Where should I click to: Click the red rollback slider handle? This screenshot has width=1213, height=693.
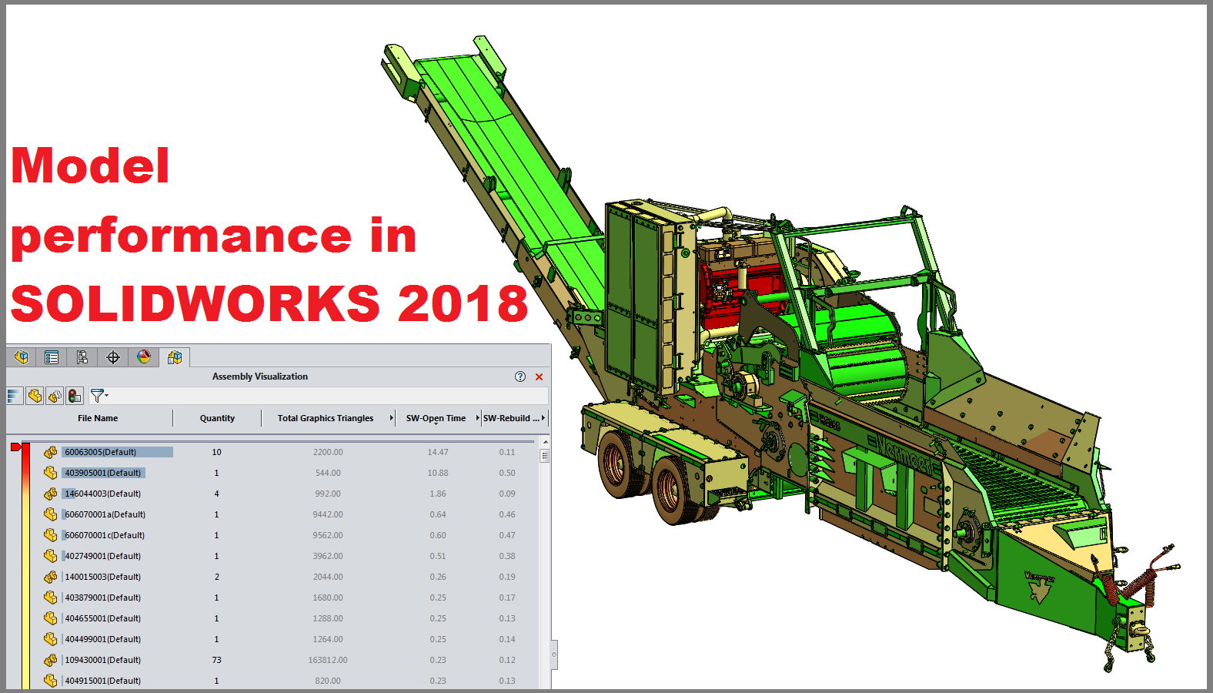point(15,447)
